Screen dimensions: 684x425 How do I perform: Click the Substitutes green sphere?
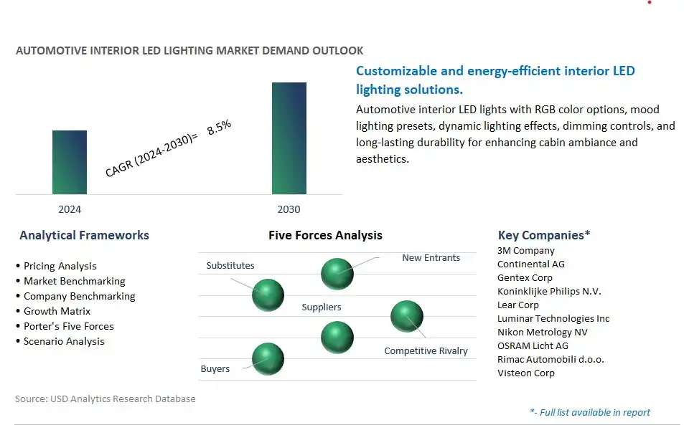tap(268, 295)
